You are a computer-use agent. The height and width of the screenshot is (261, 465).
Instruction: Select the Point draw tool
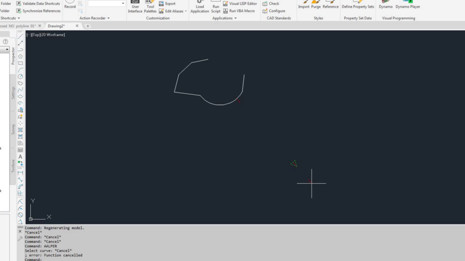point(20,123)
